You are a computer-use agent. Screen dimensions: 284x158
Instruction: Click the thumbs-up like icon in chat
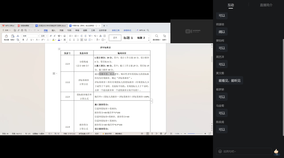coord(276,151)
